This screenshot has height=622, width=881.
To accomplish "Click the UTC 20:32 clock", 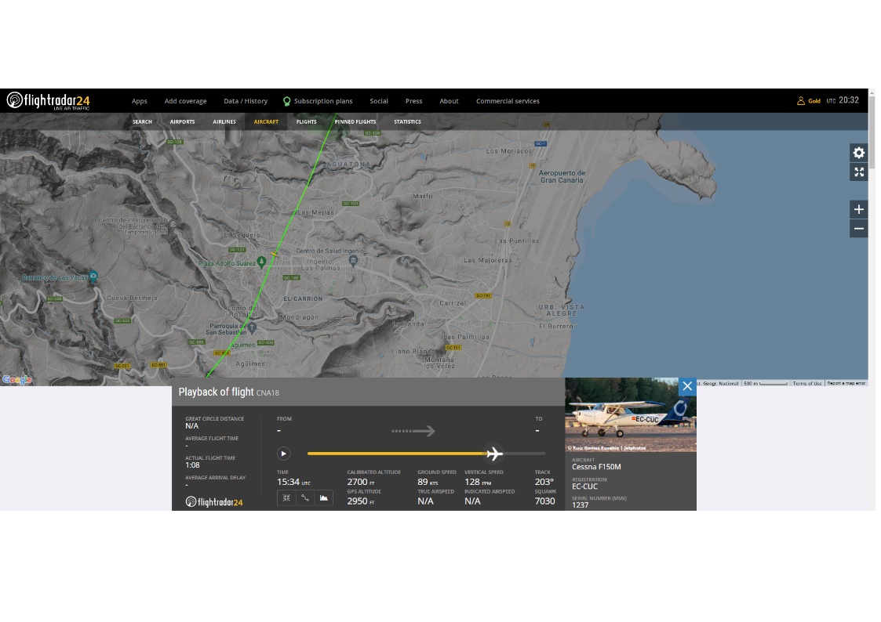I will [843, 100].
